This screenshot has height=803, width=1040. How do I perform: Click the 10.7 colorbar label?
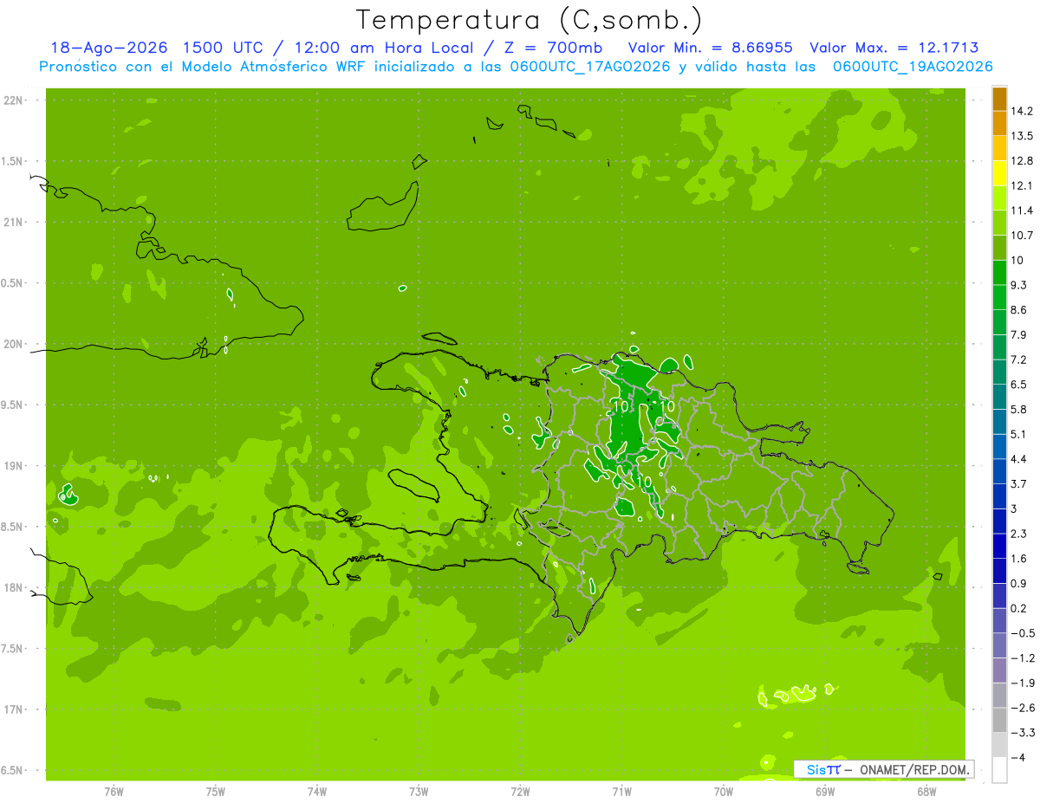coord(1021,236)
